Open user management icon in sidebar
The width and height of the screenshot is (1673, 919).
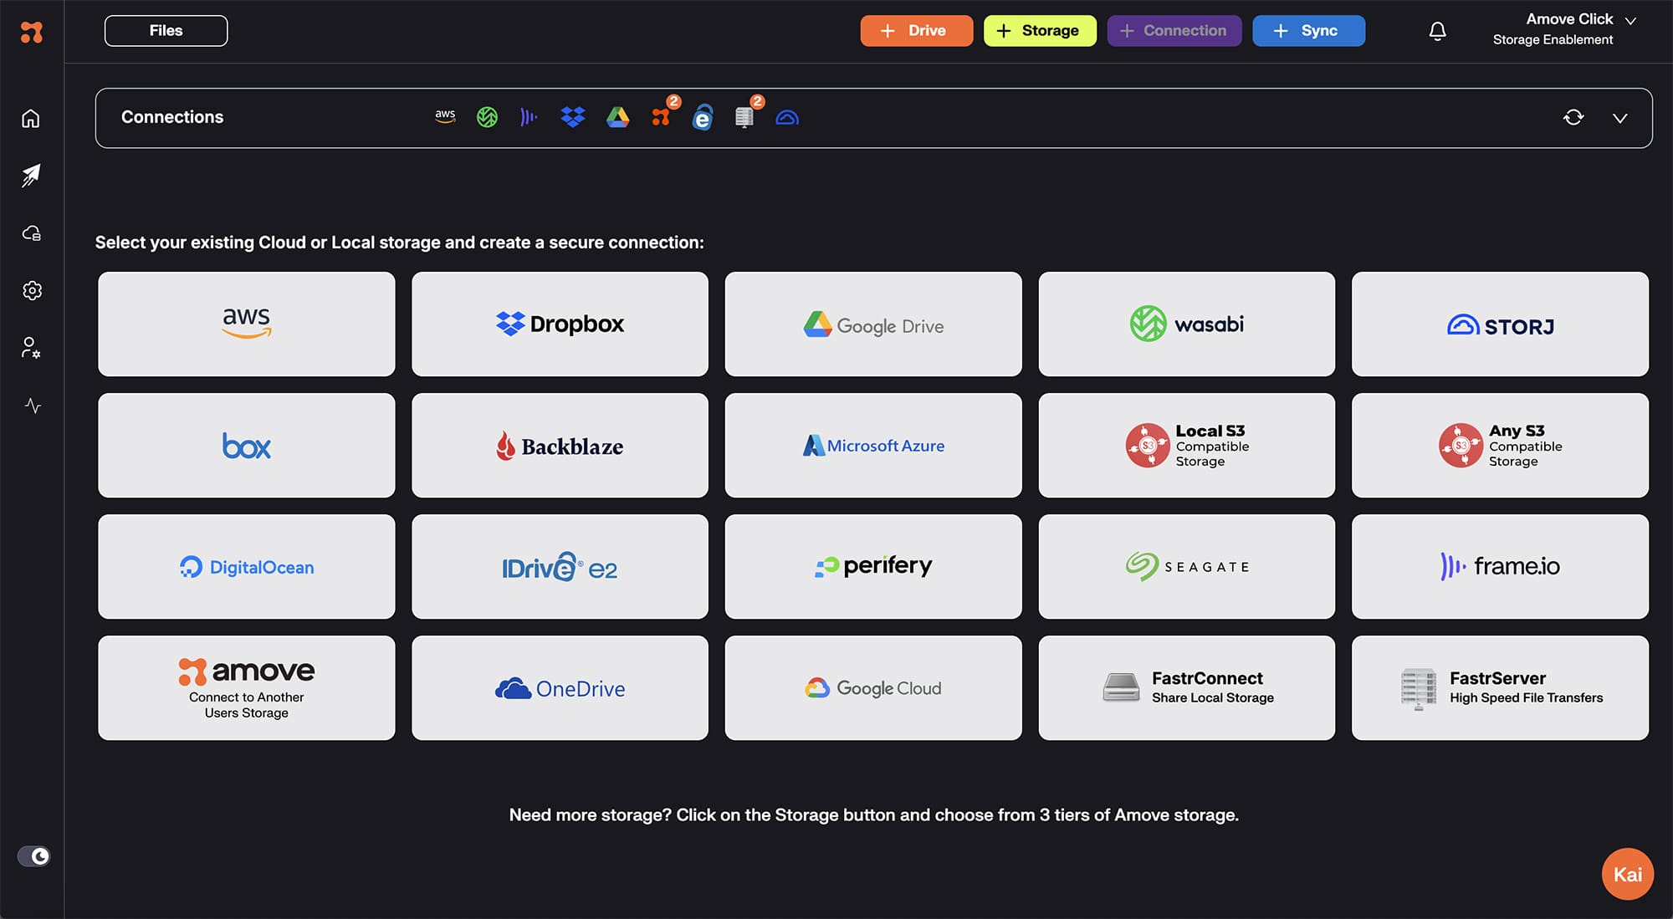[x=31, y=348]
